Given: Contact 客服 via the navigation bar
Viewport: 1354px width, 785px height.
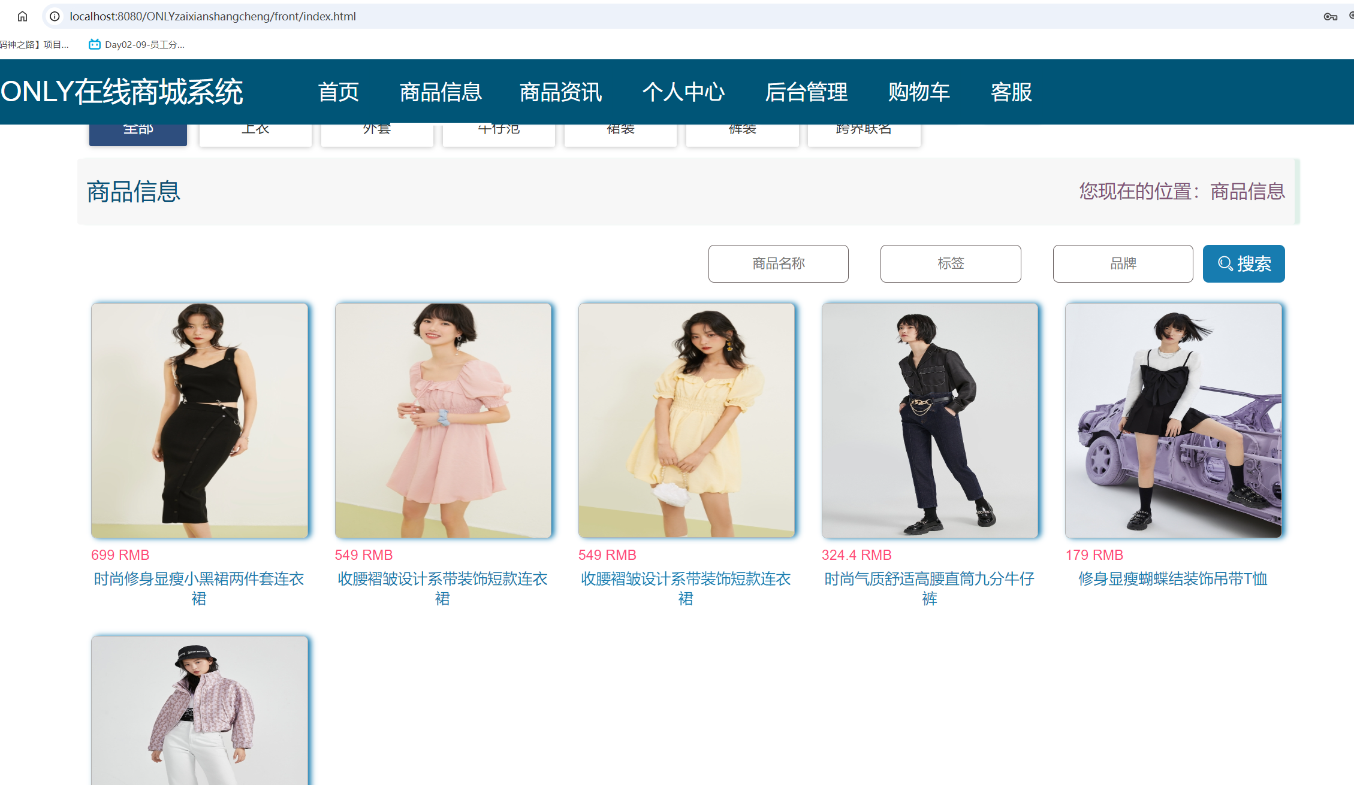Looking at the screenshot, I should pyautogui.click(x=1011, y=92).
